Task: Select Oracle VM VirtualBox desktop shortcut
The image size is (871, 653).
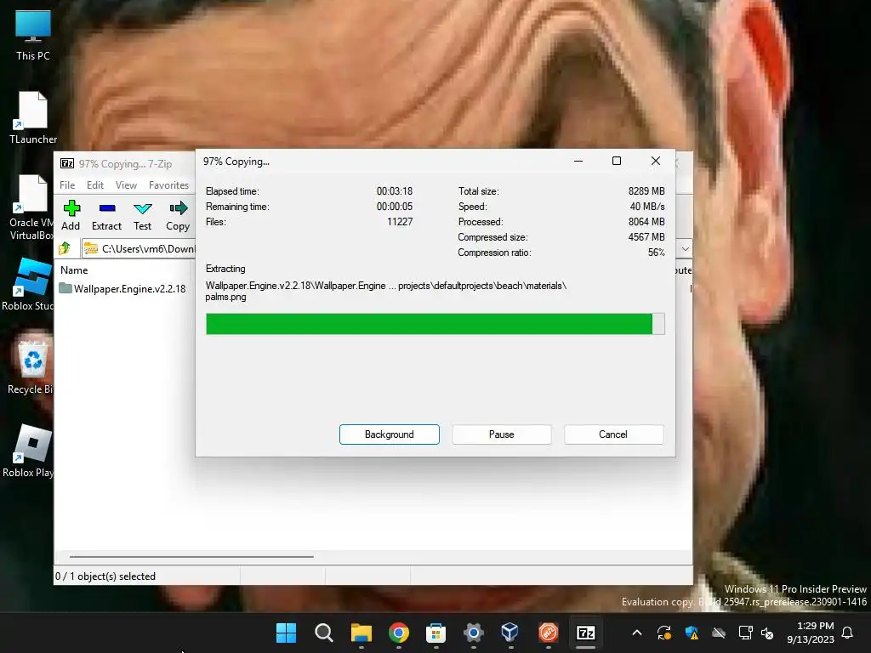Action: point(31,207)
